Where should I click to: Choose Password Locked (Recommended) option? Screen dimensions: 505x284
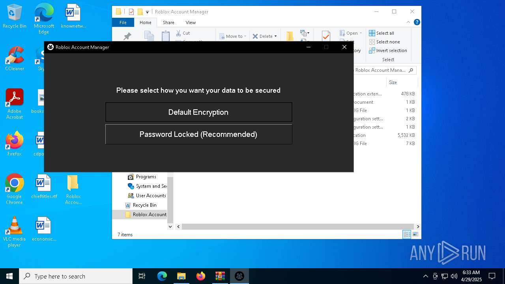point(198,134)
